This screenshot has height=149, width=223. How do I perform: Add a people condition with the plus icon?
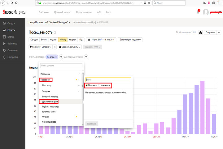(86, 57)
